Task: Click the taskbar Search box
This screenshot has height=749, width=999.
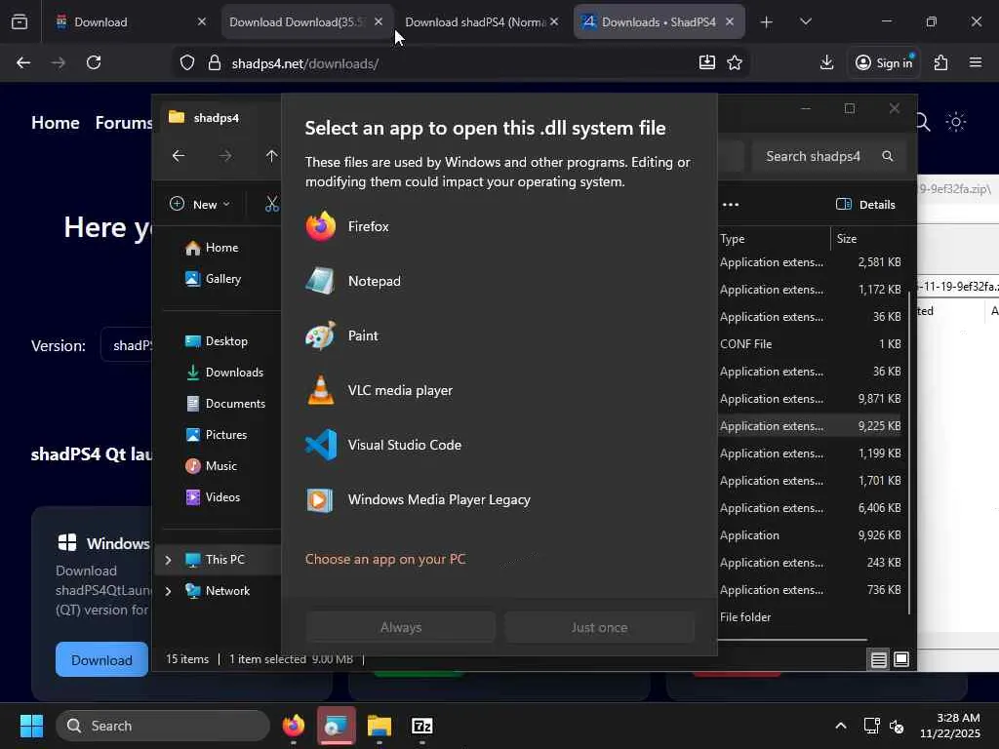Action: 163,726
